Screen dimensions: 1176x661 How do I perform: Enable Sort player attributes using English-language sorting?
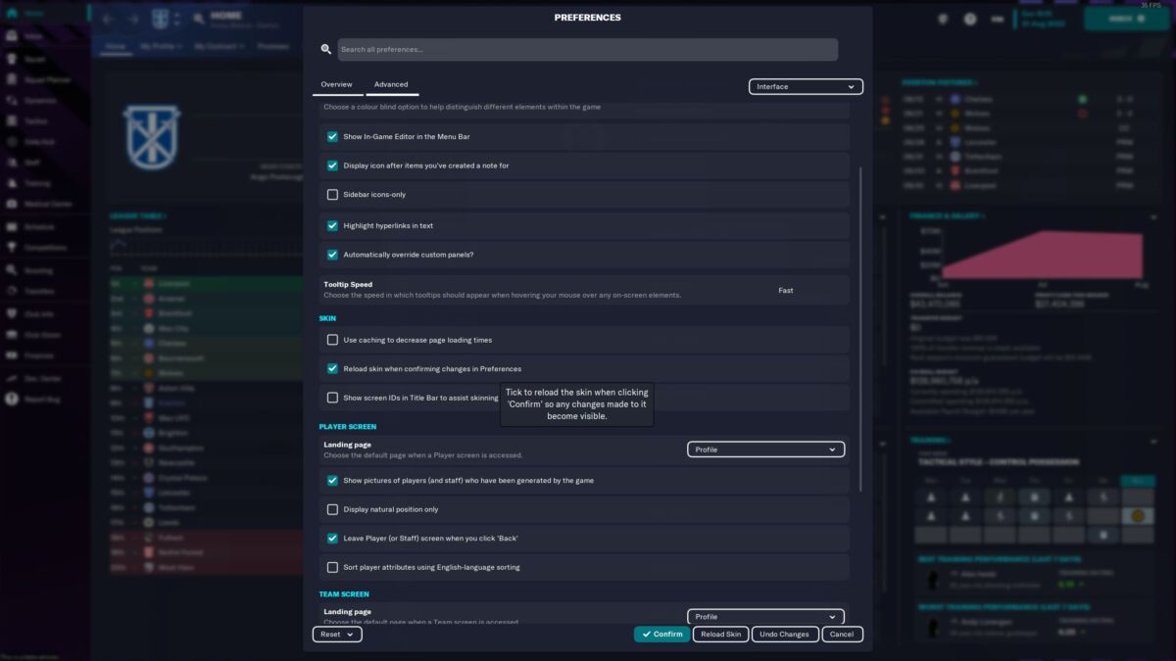[332, 567]
